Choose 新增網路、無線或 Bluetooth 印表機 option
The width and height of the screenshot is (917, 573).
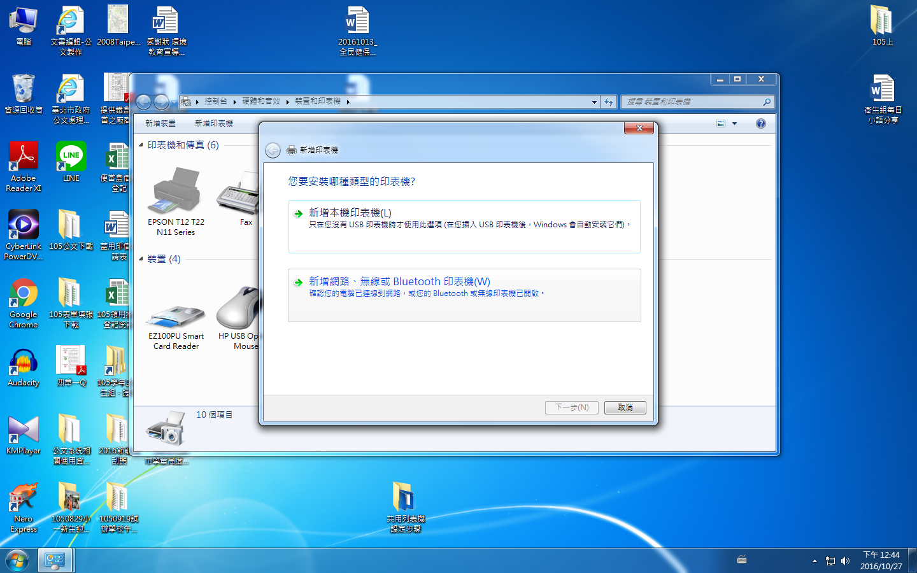pyautogui.click(x=399, y=281)
